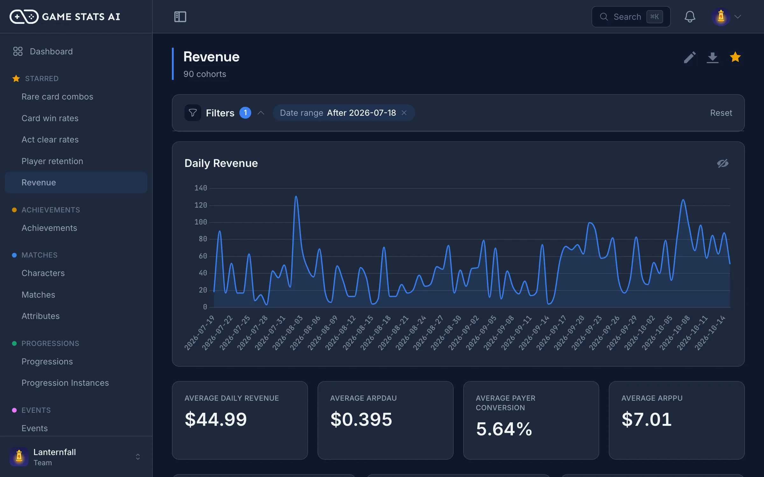Click the 90 cohorts subtitle

(205, 74)
